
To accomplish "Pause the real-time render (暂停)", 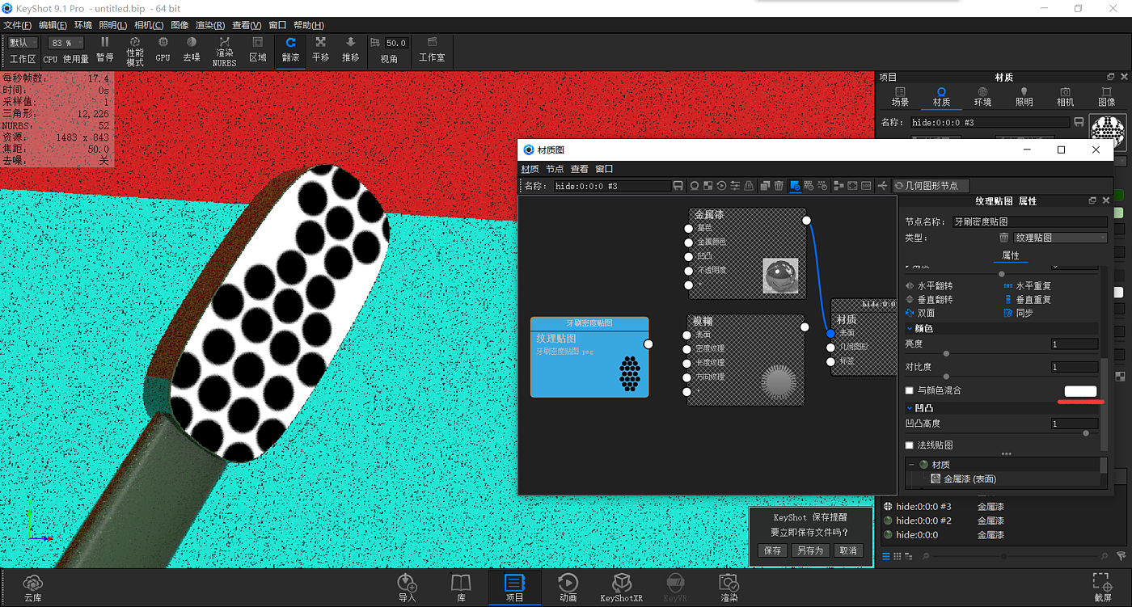I will (104, 48).
